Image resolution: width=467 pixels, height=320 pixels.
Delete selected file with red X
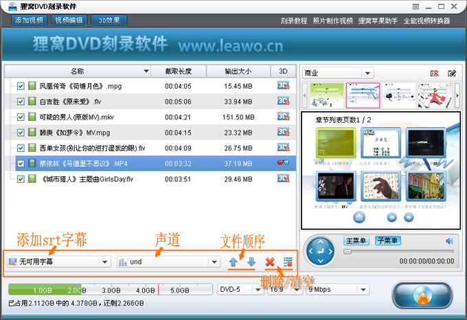[x=270, y=262]
